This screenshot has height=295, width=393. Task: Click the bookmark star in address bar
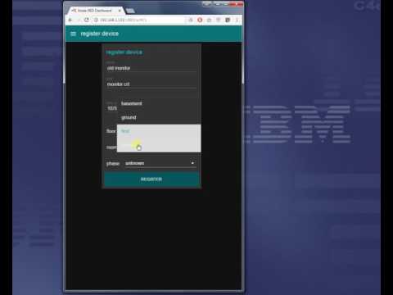(x=191, y=20)
